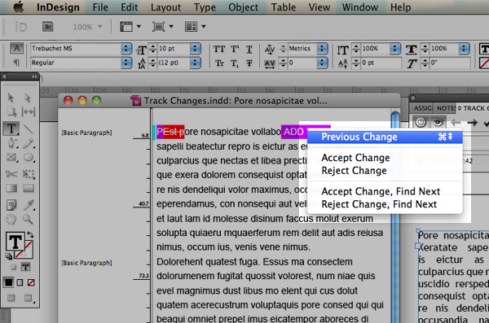Select the Eyedropper tool

[x=29, y=205]
